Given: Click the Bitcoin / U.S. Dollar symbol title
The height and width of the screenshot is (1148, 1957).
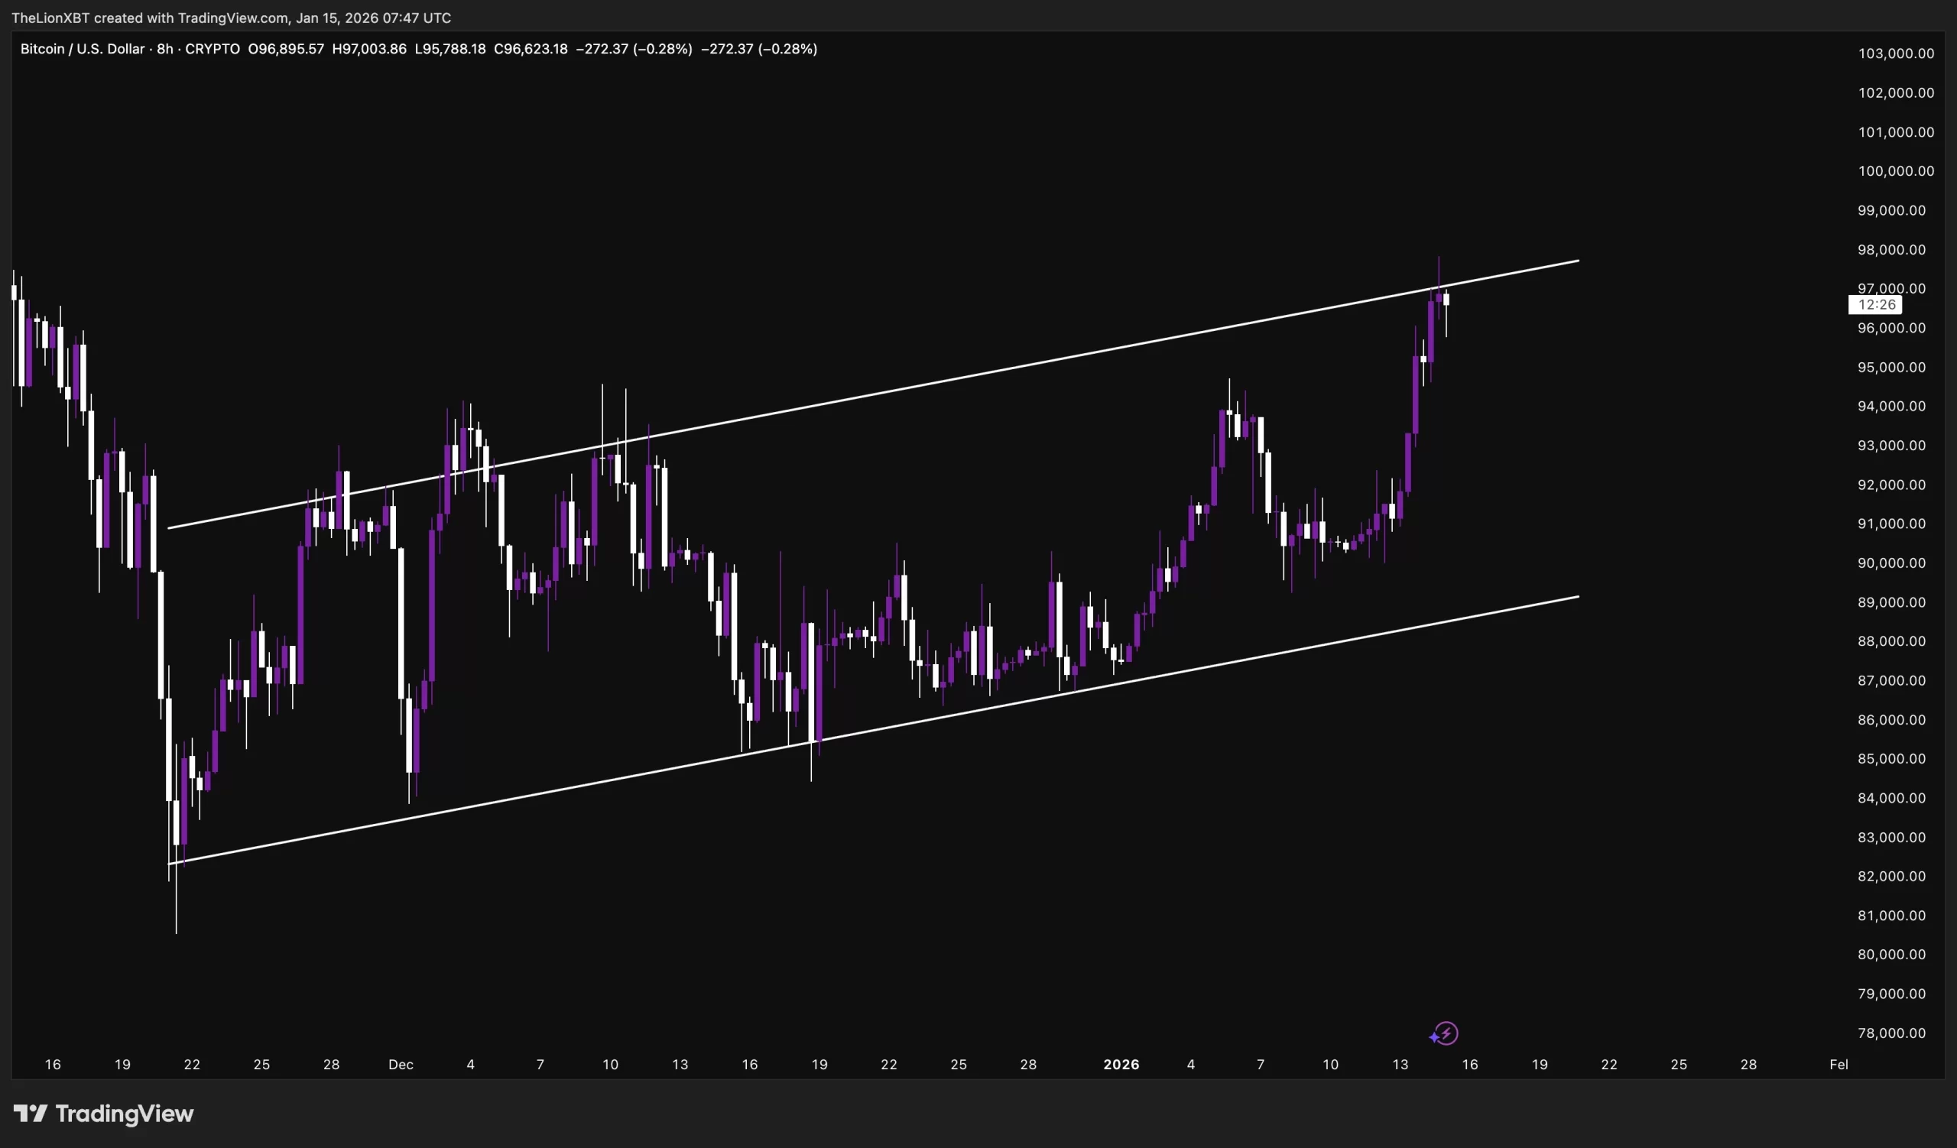Looking at the screenshot, I should [x=82, y=49].
